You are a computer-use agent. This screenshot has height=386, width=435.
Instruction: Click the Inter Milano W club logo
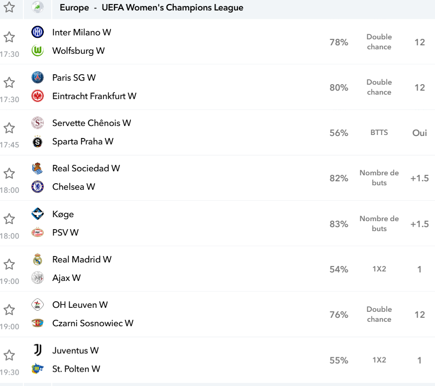(x=37, y=32)
